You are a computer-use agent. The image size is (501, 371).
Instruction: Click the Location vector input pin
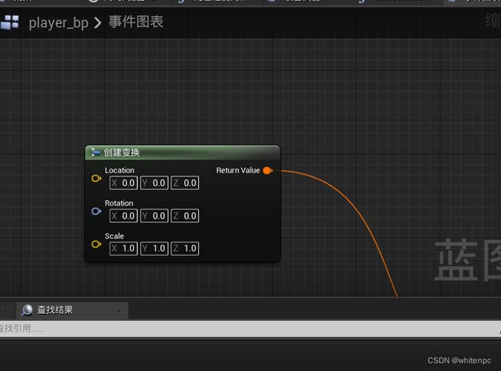click(x=96, y=179)
